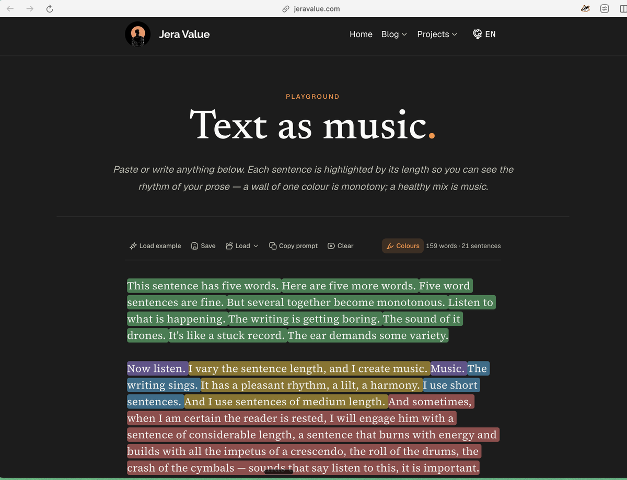The width and height of the screenshot is (627, 480).
Task: Select "But several together become monotonous." sentence
Action: [x=337, y=303]
